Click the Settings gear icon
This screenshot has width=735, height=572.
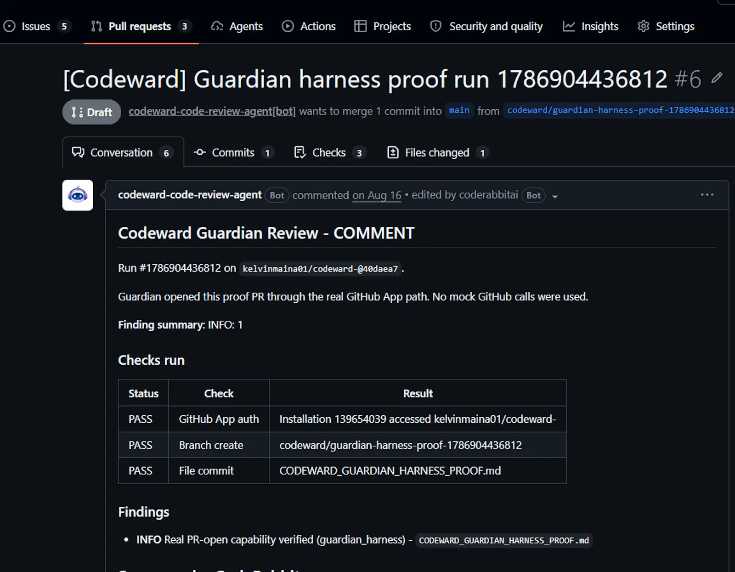(644, 27)
